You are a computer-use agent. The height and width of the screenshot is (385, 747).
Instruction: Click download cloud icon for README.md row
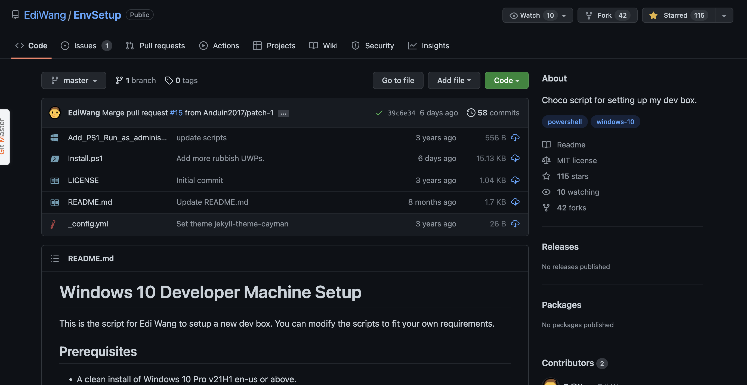tap(515, 202)
